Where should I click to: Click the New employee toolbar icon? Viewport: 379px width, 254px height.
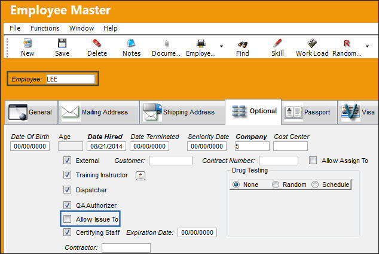27,44
